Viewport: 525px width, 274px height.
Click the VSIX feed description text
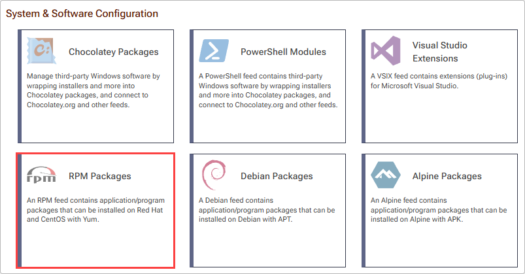click(439, 80)
